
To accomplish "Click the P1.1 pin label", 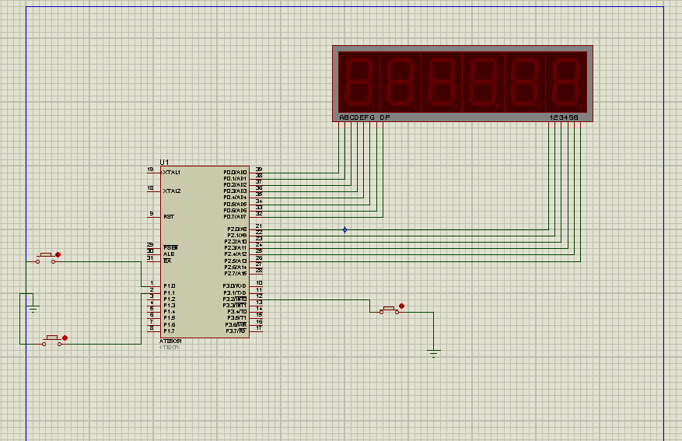I will pyautogui.click(x=170, y=292).
